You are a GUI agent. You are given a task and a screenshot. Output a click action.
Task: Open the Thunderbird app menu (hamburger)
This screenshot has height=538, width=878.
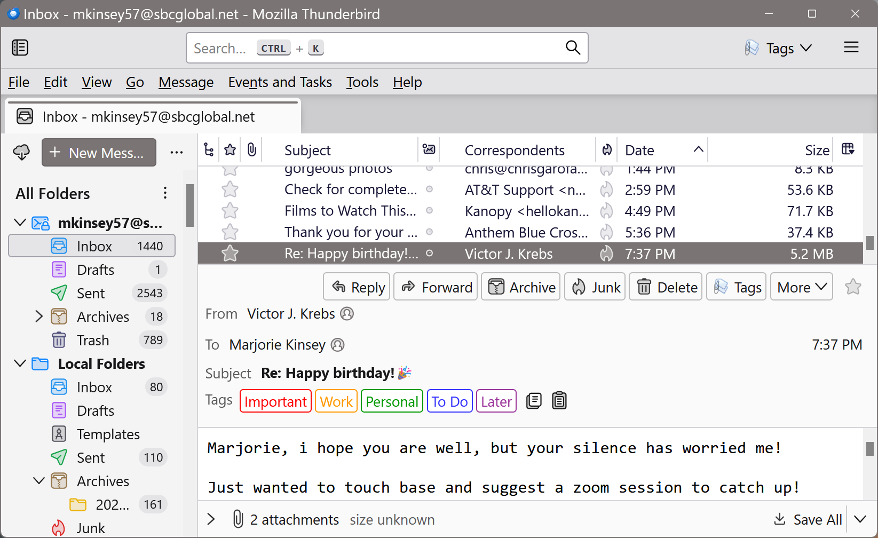tap(851, 48)
